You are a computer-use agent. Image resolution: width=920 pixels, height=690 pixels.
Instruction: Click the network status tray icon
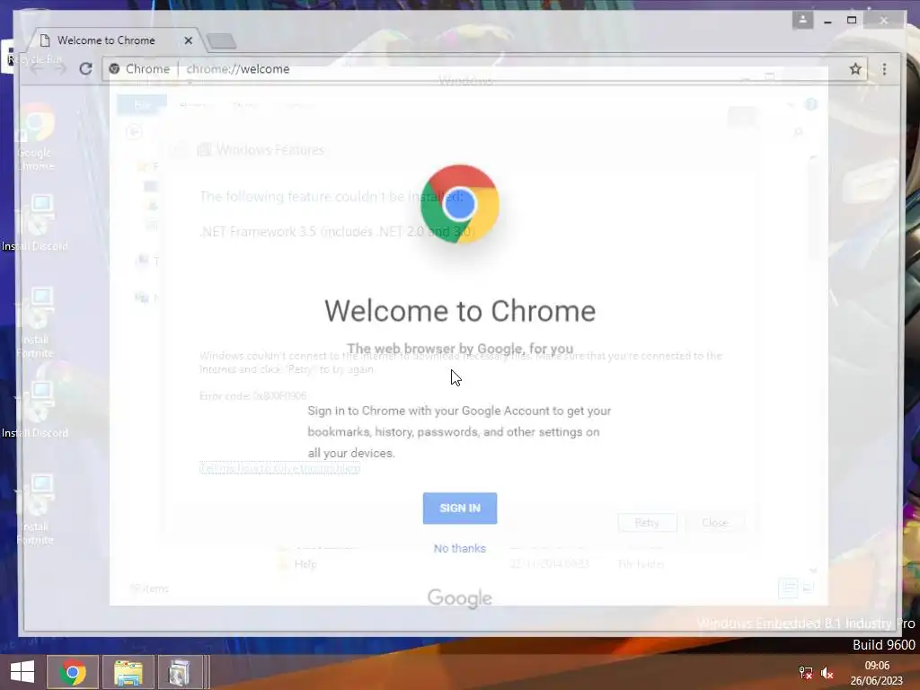[x=806, y=673]
